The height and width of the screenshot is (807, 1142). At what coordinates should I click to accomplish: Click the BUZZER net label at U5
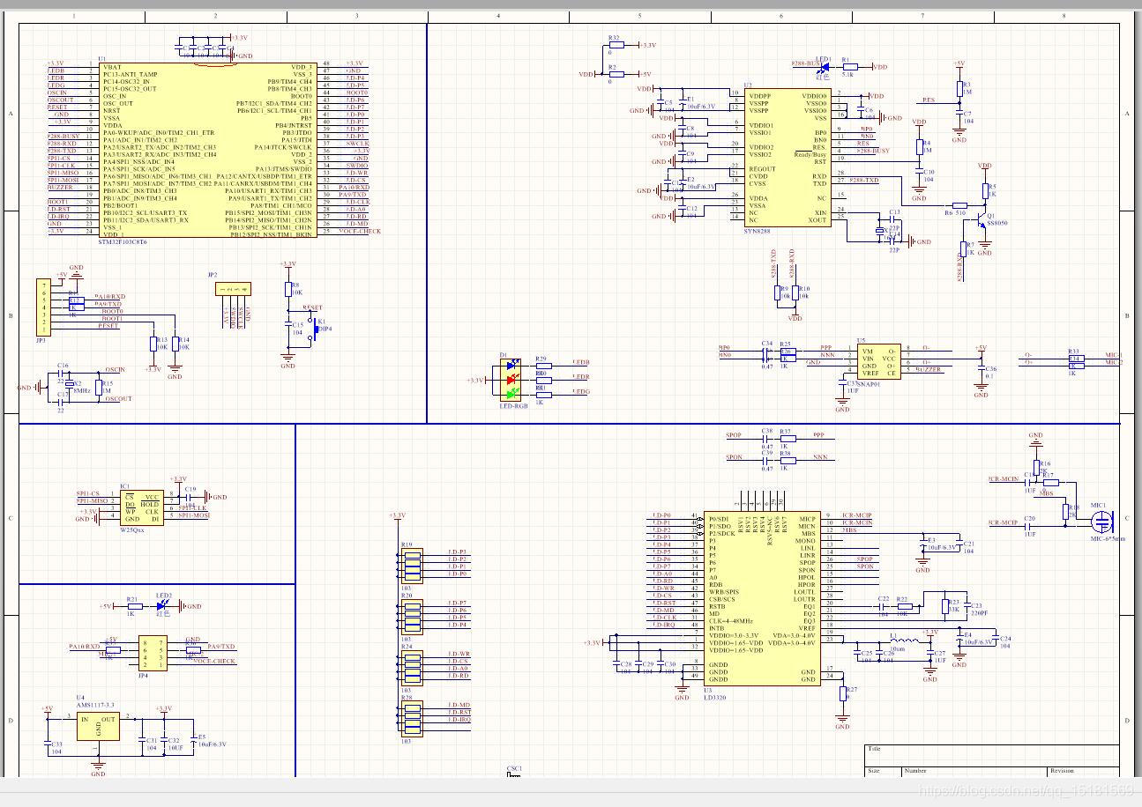[928, 370]
